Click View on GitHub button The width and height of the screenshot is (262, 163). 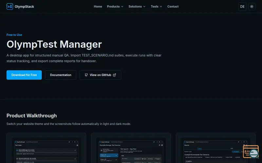click(101, 75)
